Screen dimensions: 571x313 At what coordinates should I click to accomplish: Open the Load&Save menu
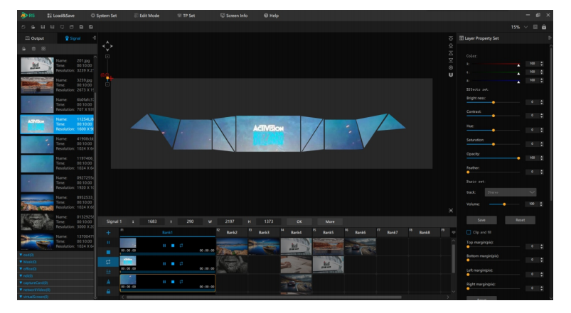point(61,16)
